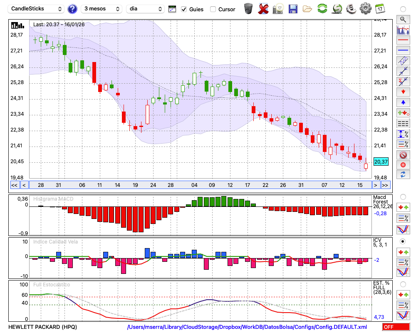Click the magnifying glass zoom tool
The height and width of the screenshot is (333, 416).
tap(403, 19)
